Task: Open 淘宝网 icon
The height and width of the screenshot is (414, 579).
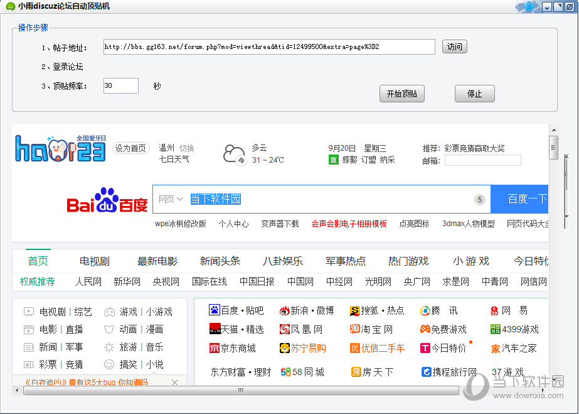Action: pos(354,329)
